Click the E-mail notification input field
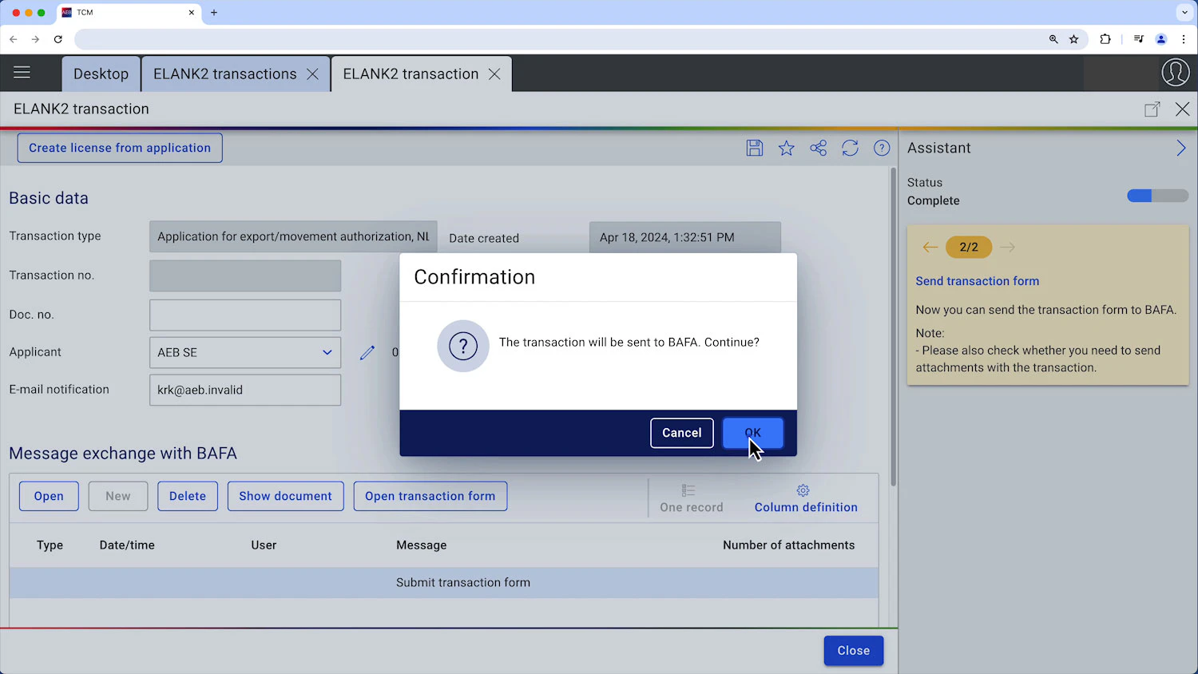This screenshot has width=1198, height=674. coord(244,390)
